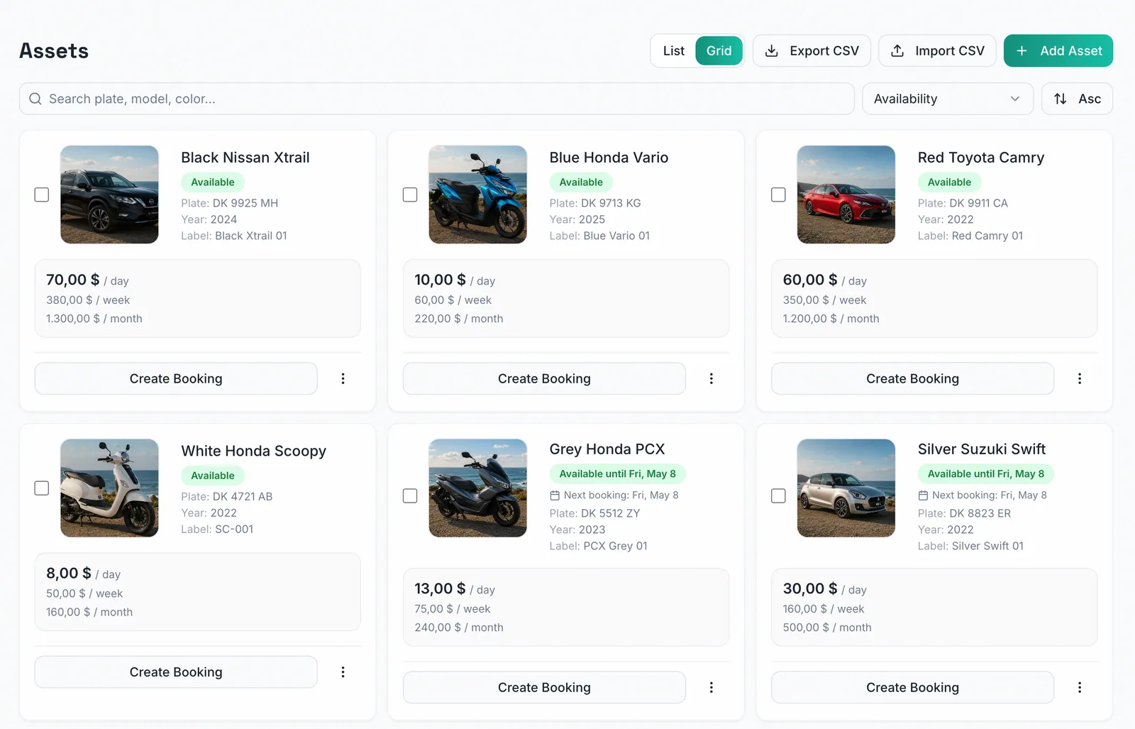Viewport: 1135px width, 729px height.
Task: Open more options for Red Toyota Camry
Action: click(x=1079, y=378)
